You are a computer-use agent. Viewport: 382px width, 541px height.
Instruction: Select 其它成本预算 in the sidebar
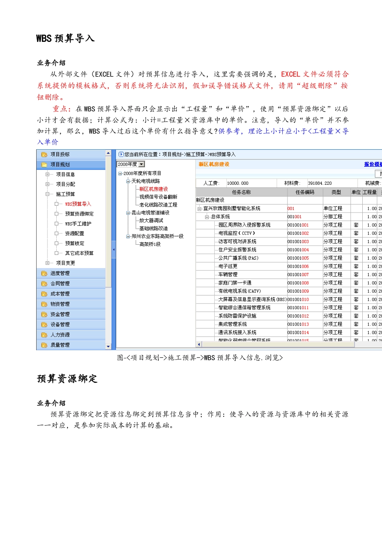pyautogui.click(x=79, y=253)
